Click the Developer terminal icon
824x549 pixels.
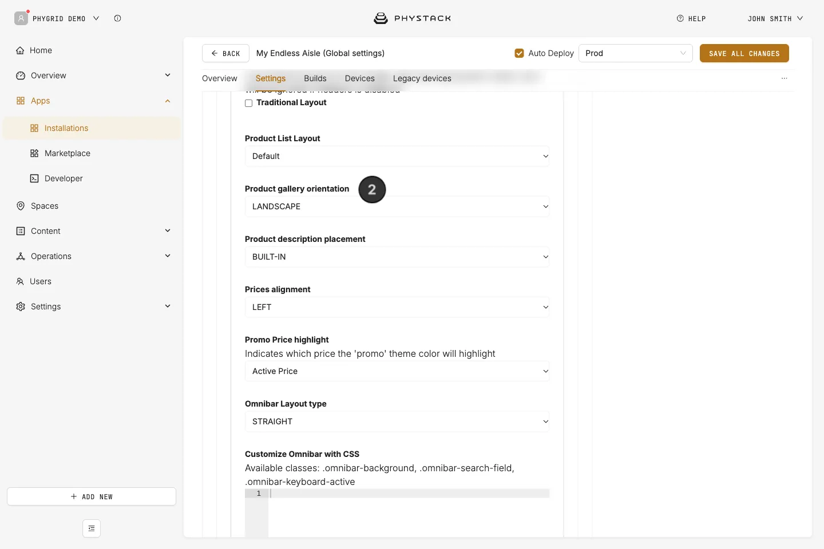click(x=34, y=178)
